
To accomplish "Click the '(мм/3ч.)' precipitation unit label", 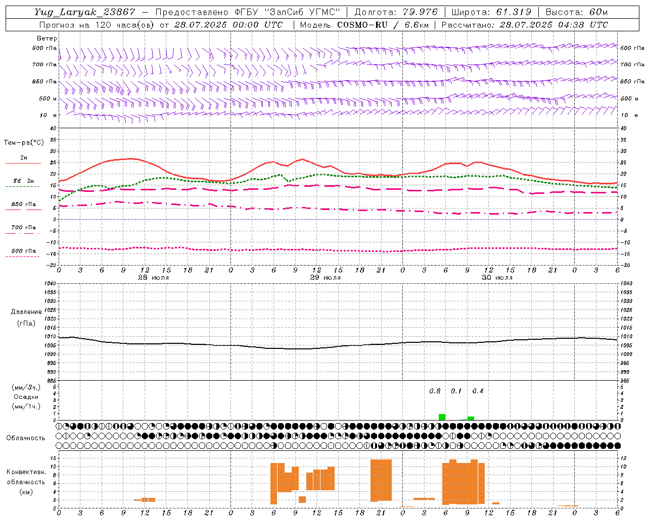I will point(26,387).
